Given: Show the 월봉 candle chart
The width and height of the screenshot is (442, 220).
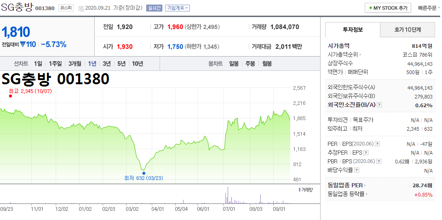Looking at the screenshot, I should [x=267, y=64].
